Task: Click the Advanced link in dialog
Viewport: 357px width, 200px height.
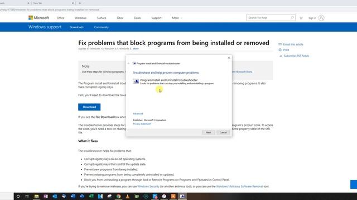Action: click(138, 113)
